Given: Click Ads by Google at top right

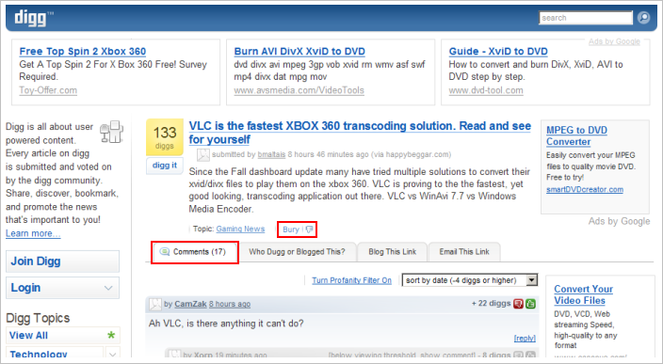Looking at the screenshot, I should [x=614, y=41].
